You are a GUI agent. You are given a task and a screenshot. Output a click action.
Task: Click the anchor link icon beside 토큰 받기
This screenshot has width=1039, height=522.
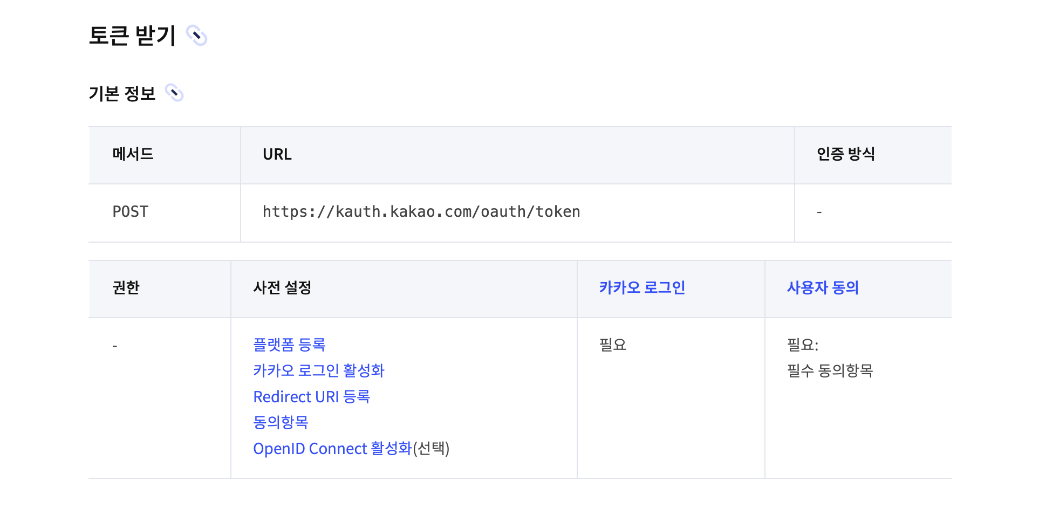point(196,36)
